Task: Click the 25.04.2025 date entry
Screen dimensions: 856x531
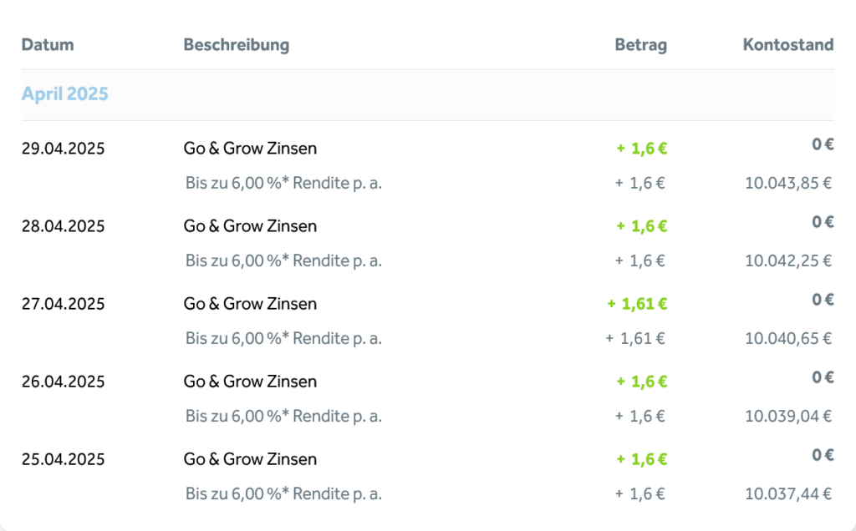Action: tap(63, 459)
